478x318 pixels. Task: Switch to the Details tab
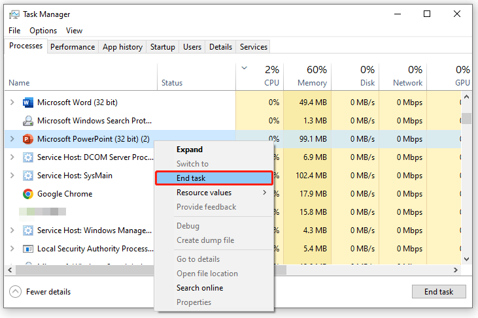pyautogui.click(x=220, y=47)
